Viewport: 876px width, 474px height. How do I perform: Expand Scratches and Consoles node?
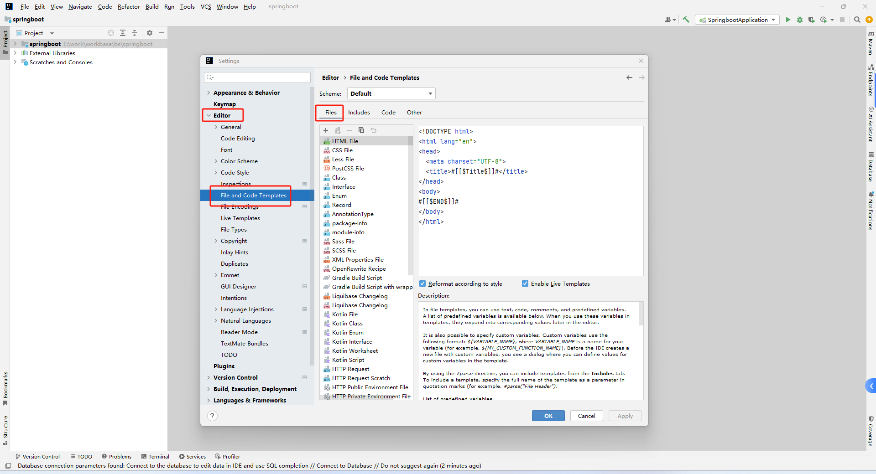click(15, 62)
